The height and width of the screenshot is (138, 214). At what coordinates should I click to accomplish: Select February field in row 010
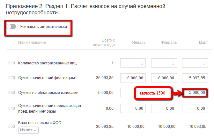tap(164, 63)
